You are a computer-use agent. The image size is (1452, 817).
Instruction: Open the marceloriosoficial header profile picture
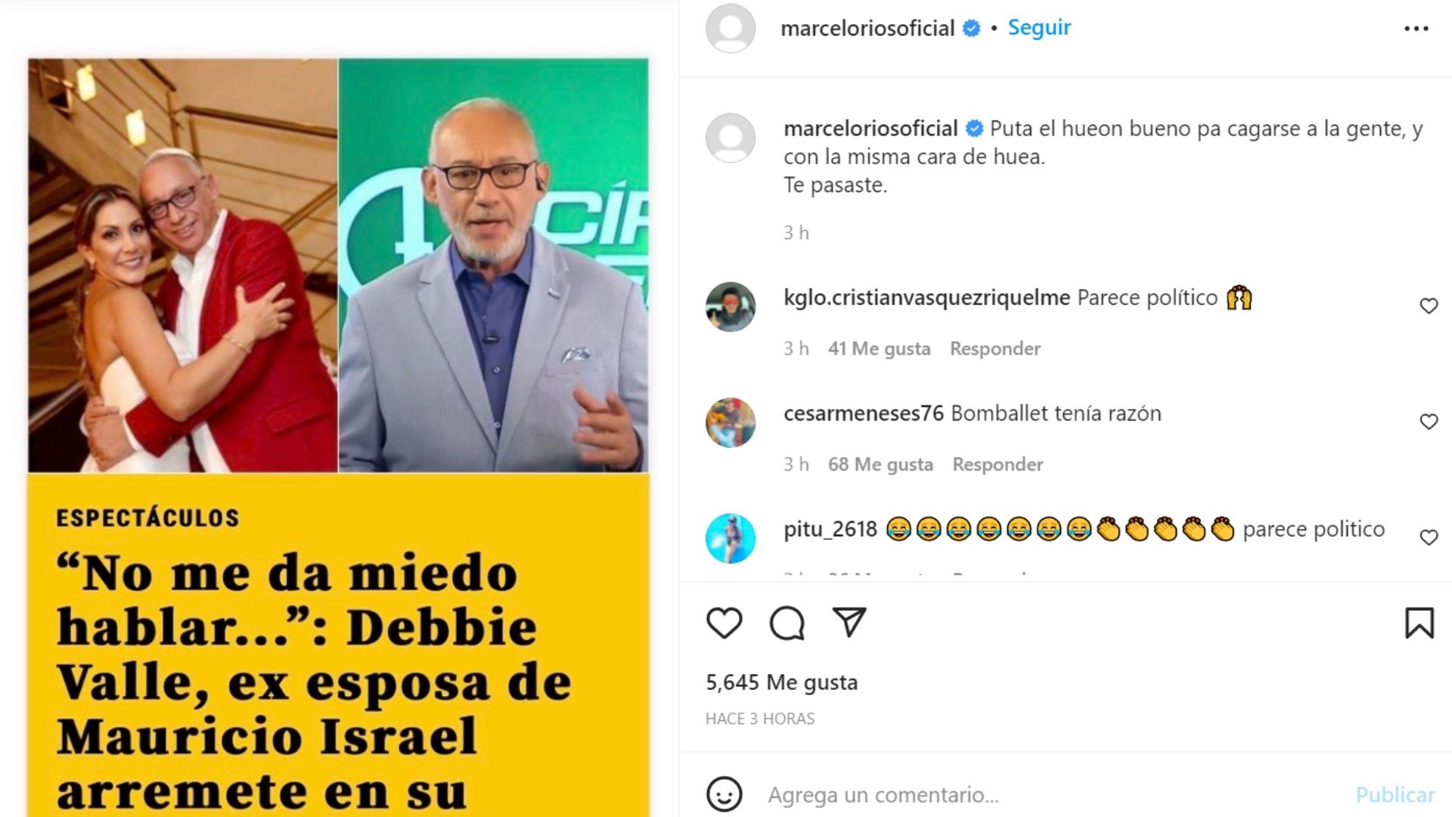point(731,28)
